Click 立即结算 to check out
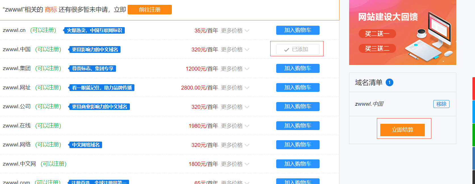This screenshot has height=184, width=475. pos(402,130)
